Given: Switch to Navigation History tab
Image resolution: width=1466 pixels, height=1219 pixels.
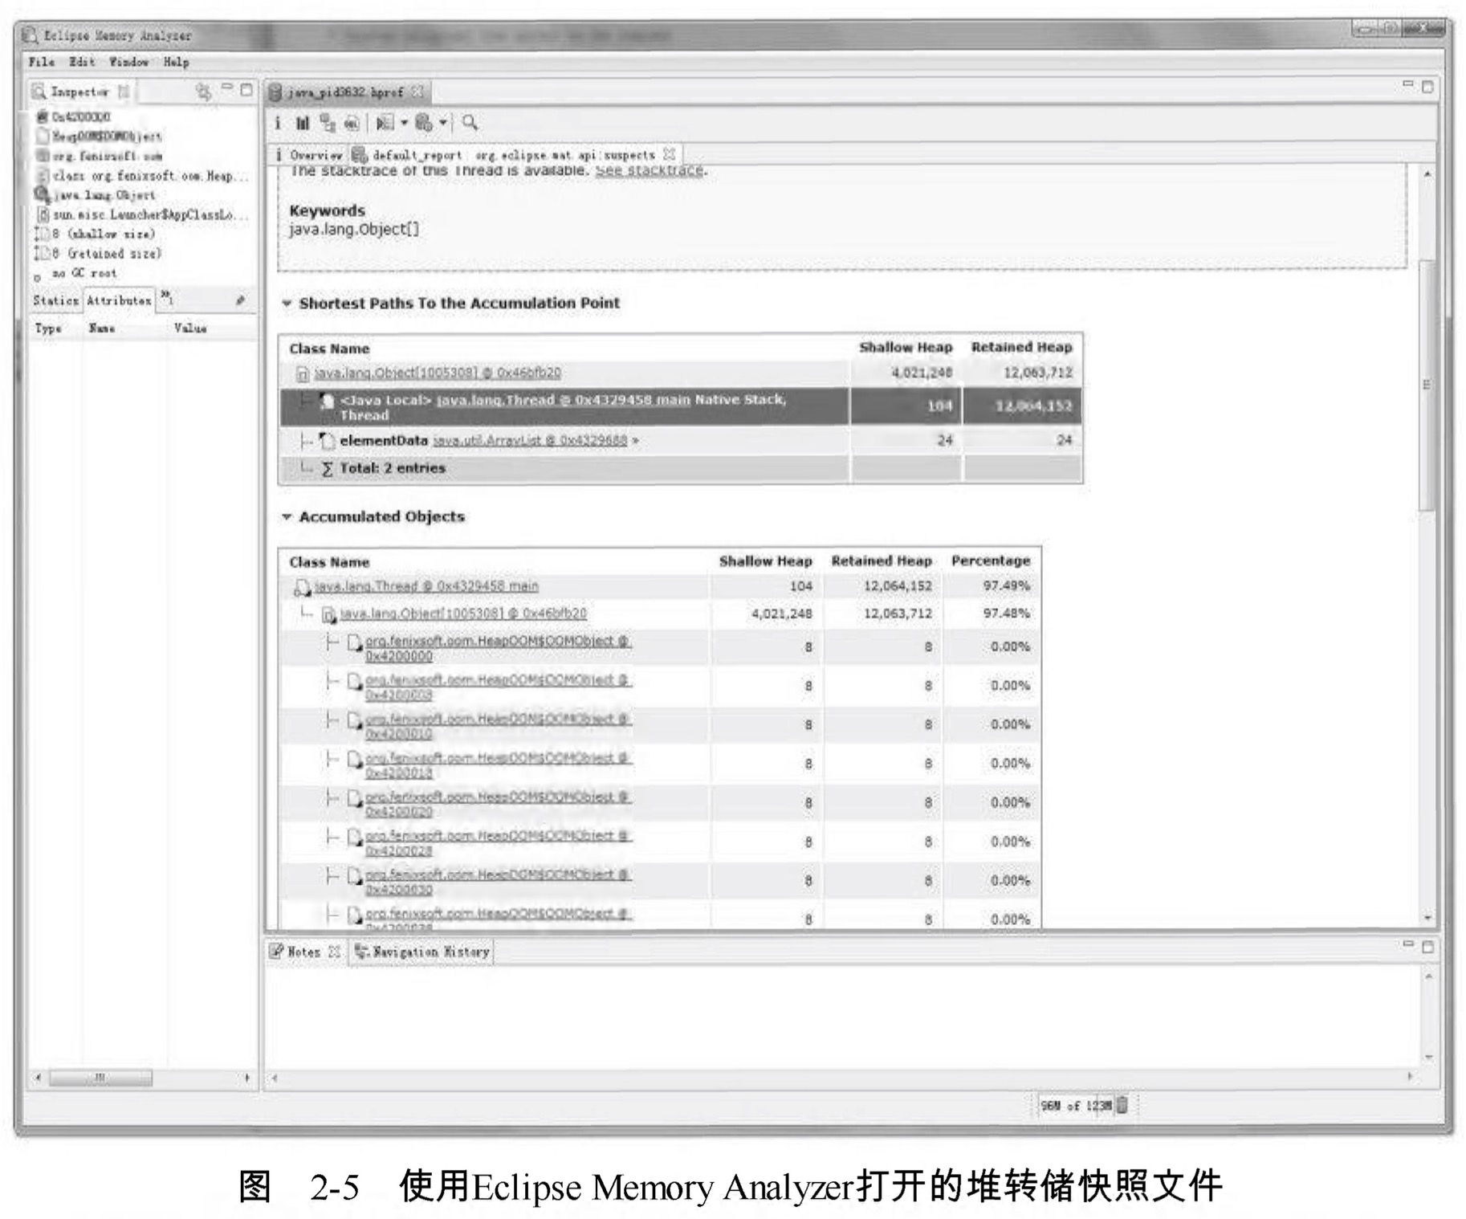Looking at the screenshot, I should (x=422, y=952).
